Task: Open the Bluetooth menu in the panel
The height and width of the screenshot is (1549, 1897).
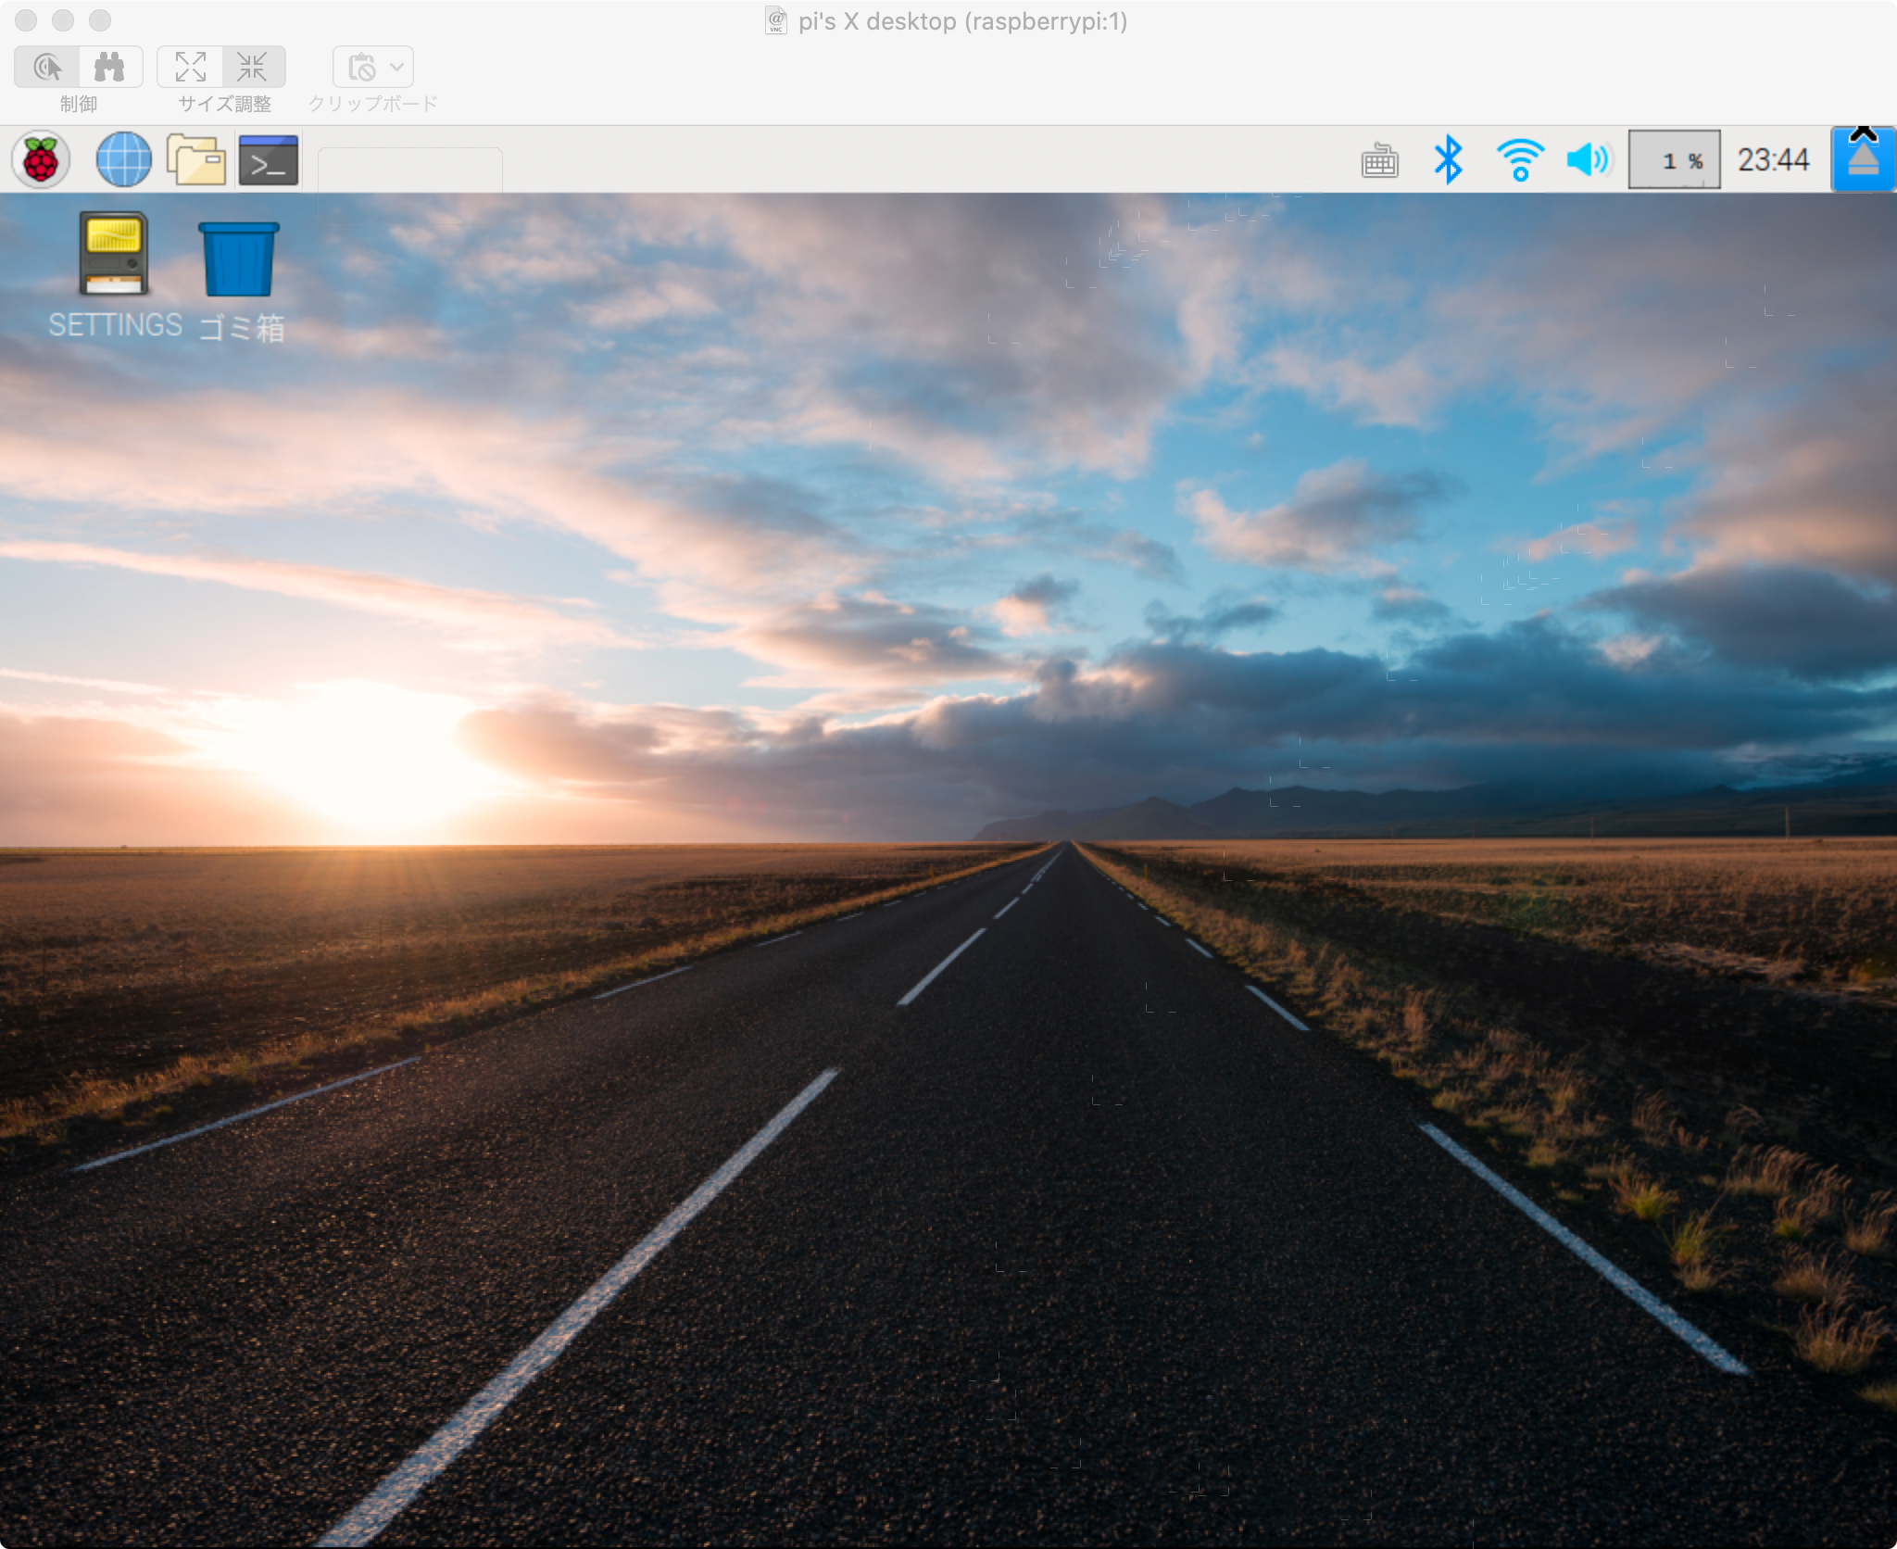Action: [x=1448, y=159]
